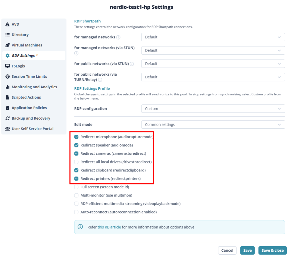
Task: Click the Monitoring and Analytics bar chart icon
Action: click(7, 87)
